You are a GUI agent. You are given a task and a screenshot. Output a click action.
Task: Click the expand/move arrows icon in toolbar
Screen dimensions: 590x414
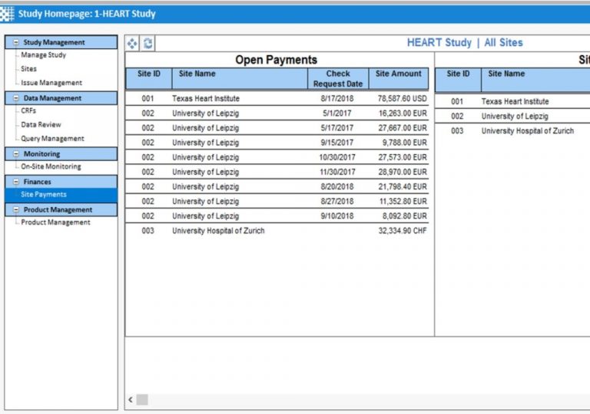tap(132, 44)
